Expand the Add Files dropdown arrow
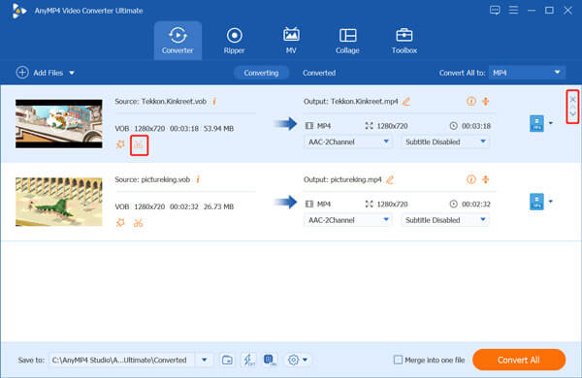The height and width of the screenshot is (378, 582). [x=72, y=73]
